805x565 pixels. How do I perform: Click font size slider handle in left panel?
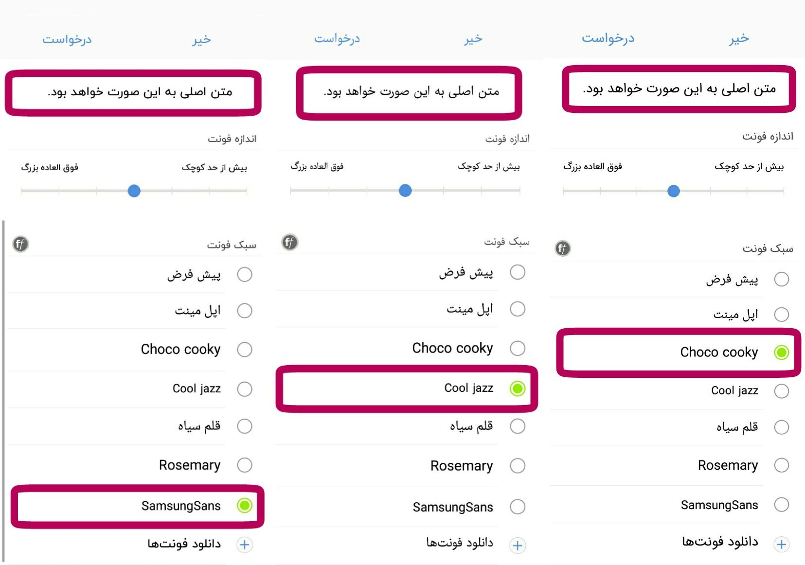(x=134, y=191)
